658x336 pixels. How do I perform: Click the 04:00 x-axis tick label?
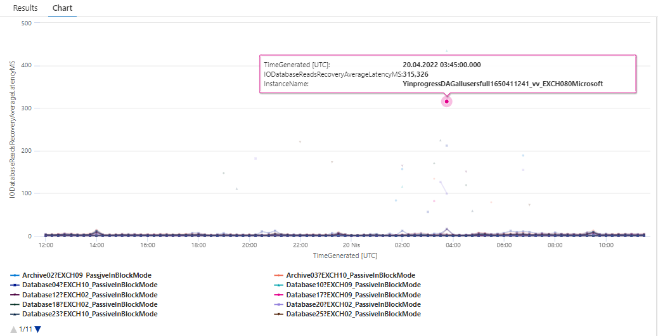click(x=453, y=245)
